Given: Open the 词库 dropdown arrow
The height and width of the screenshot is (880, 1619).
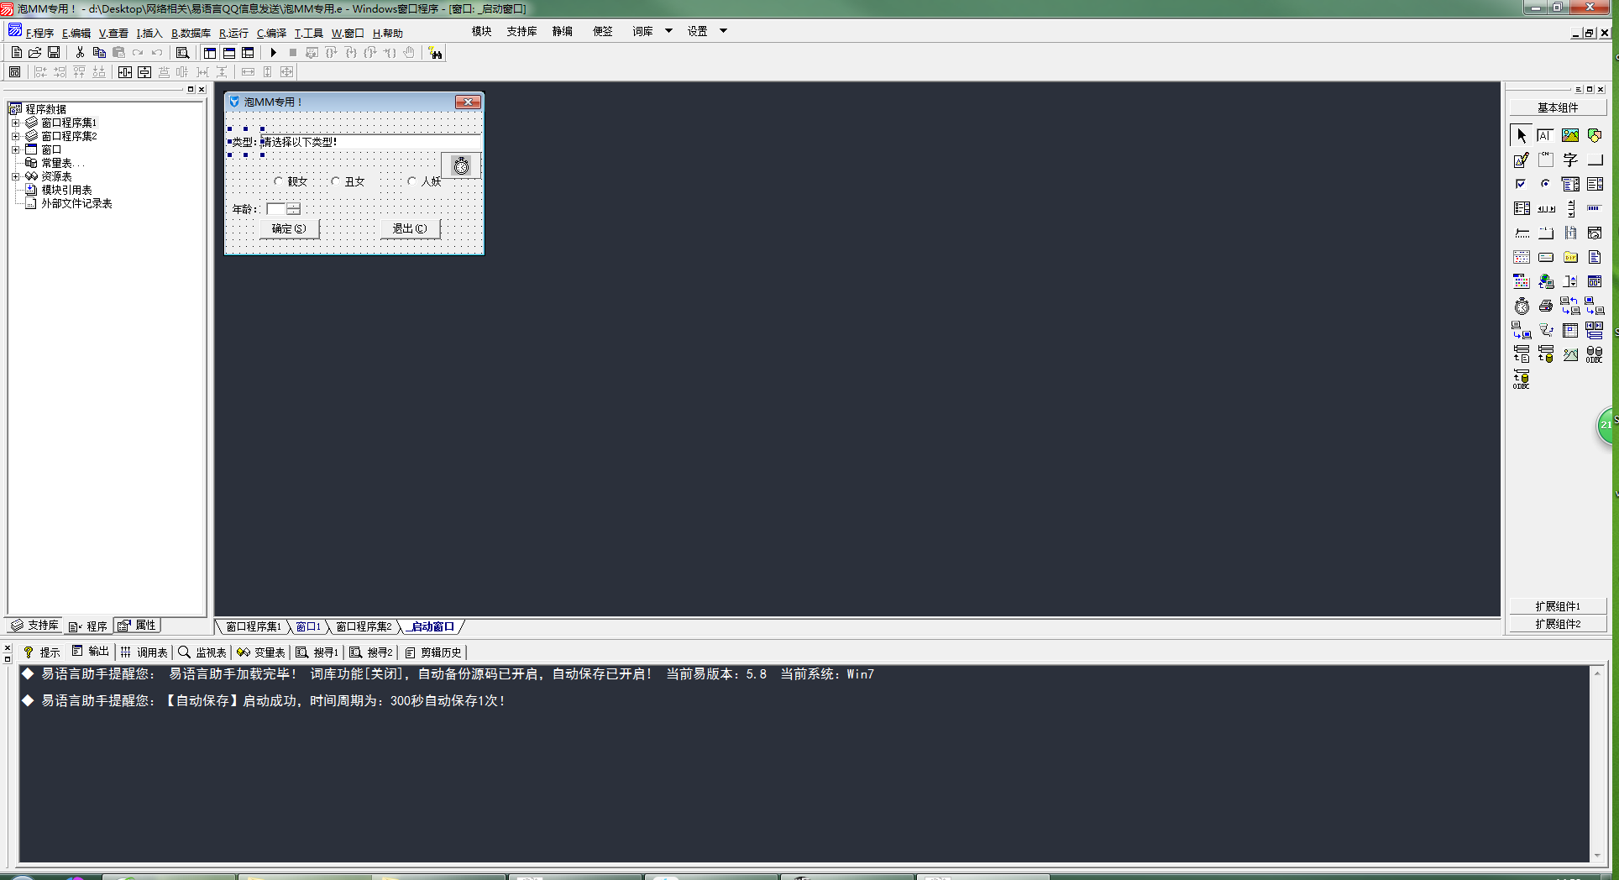Looking at the screenshot, I should pyautogui.click(x=668, y=31).
